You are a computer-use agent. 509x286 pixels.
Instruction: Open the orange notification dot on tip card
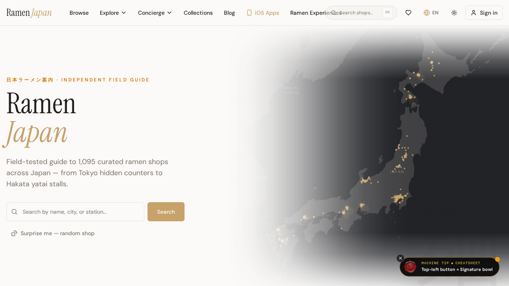pos(497,260)
